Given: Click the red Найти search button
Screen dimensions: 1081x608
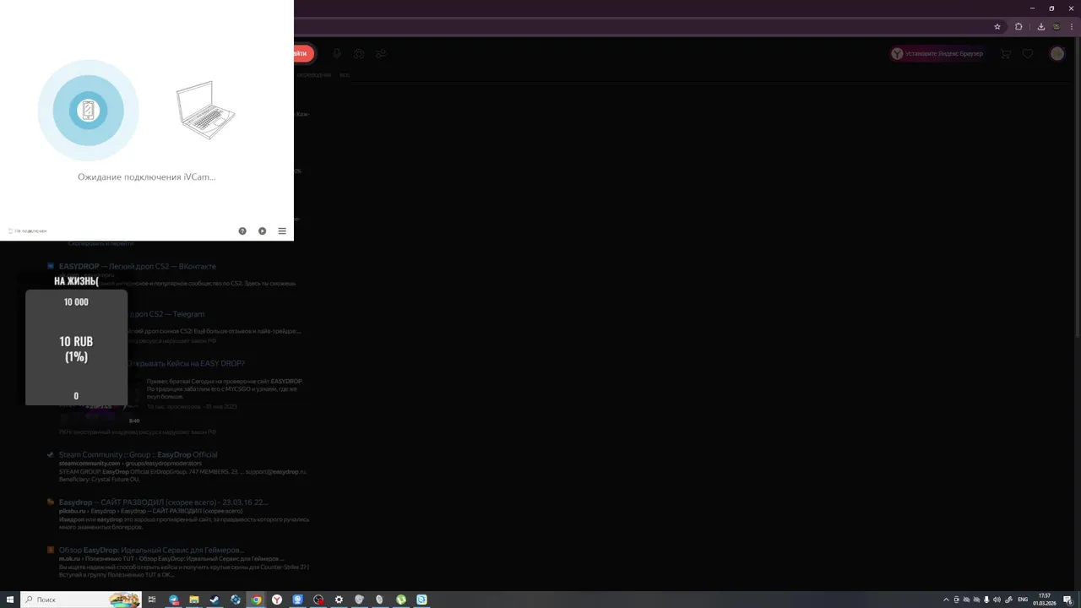Looking at the screenshot, I should tap(303, 53).
